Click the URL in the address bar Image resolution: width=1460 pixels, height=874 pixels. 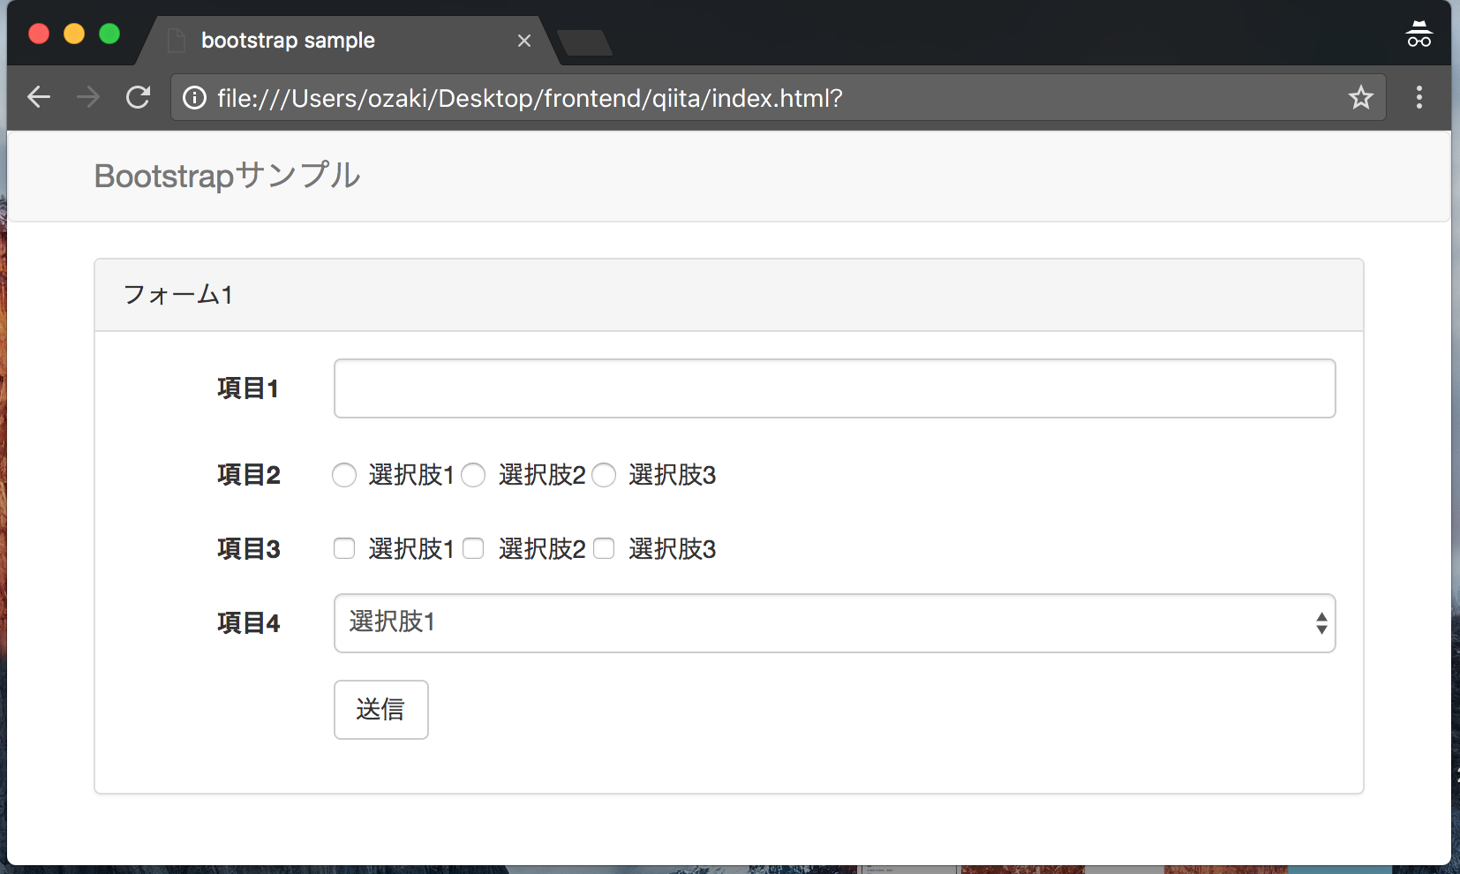click(530, 98)
